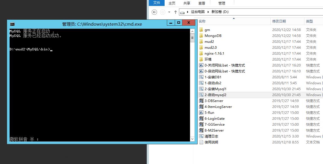Screen dimensions: 323x164
Task: Open the cmd window system menu icon
Action: click(12, 24)
